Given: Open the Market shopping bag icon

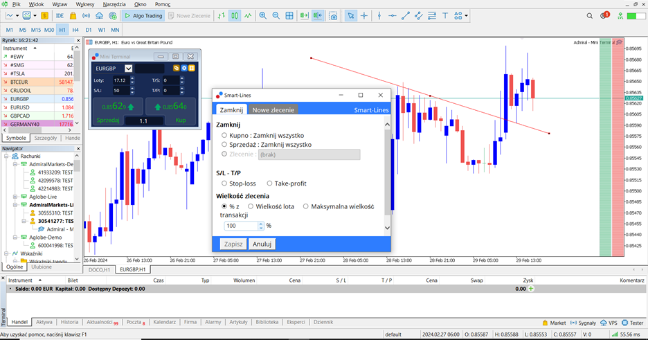Looking at the screenshot, I should coord(73,16).
